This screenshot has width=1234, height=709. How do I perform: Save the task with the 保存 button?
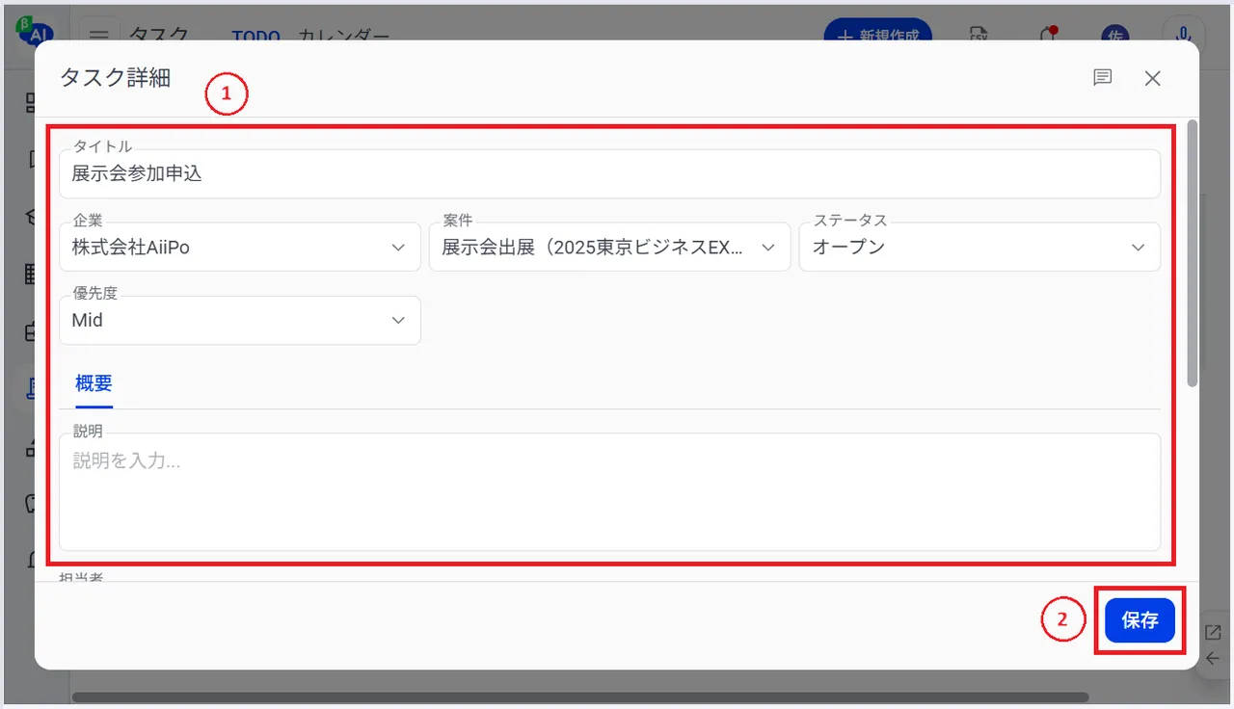tap(1140, 621)
